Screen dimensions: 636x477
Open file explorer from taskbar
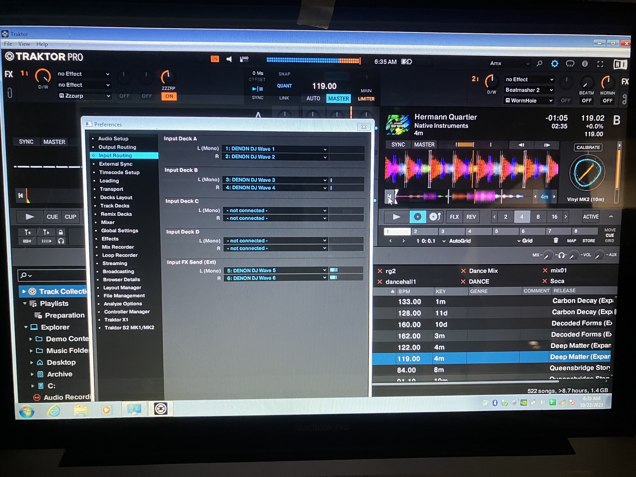coord(81,410)
